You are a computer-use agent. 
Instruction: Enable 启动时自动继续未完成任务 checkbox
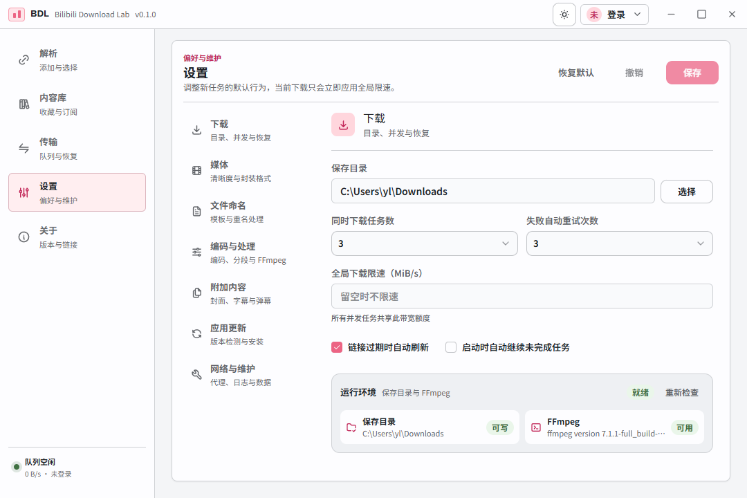pyautogui.click(x=451, y=347)
